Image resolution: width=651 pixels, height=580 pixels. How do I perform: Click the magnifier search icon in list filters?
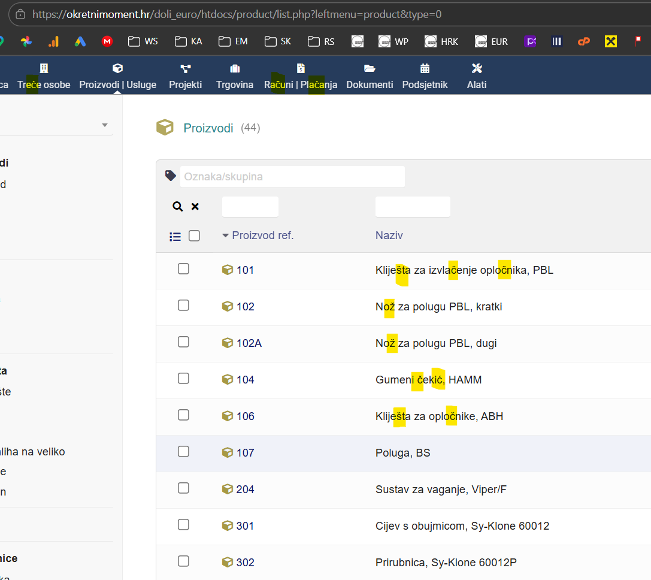[177, 207]
